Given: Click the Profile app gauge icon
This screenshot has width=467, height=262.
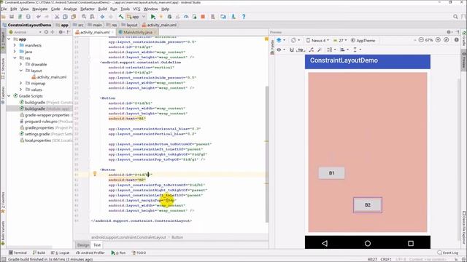Looking at the screenshot, I should point(186,17).
